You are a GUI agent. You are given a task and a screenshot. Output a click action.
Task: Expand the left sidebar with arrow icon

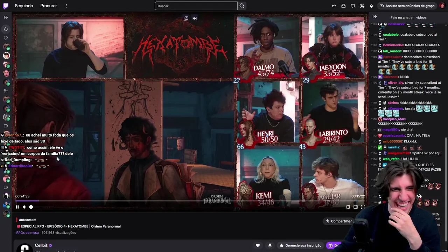[6, 17]
